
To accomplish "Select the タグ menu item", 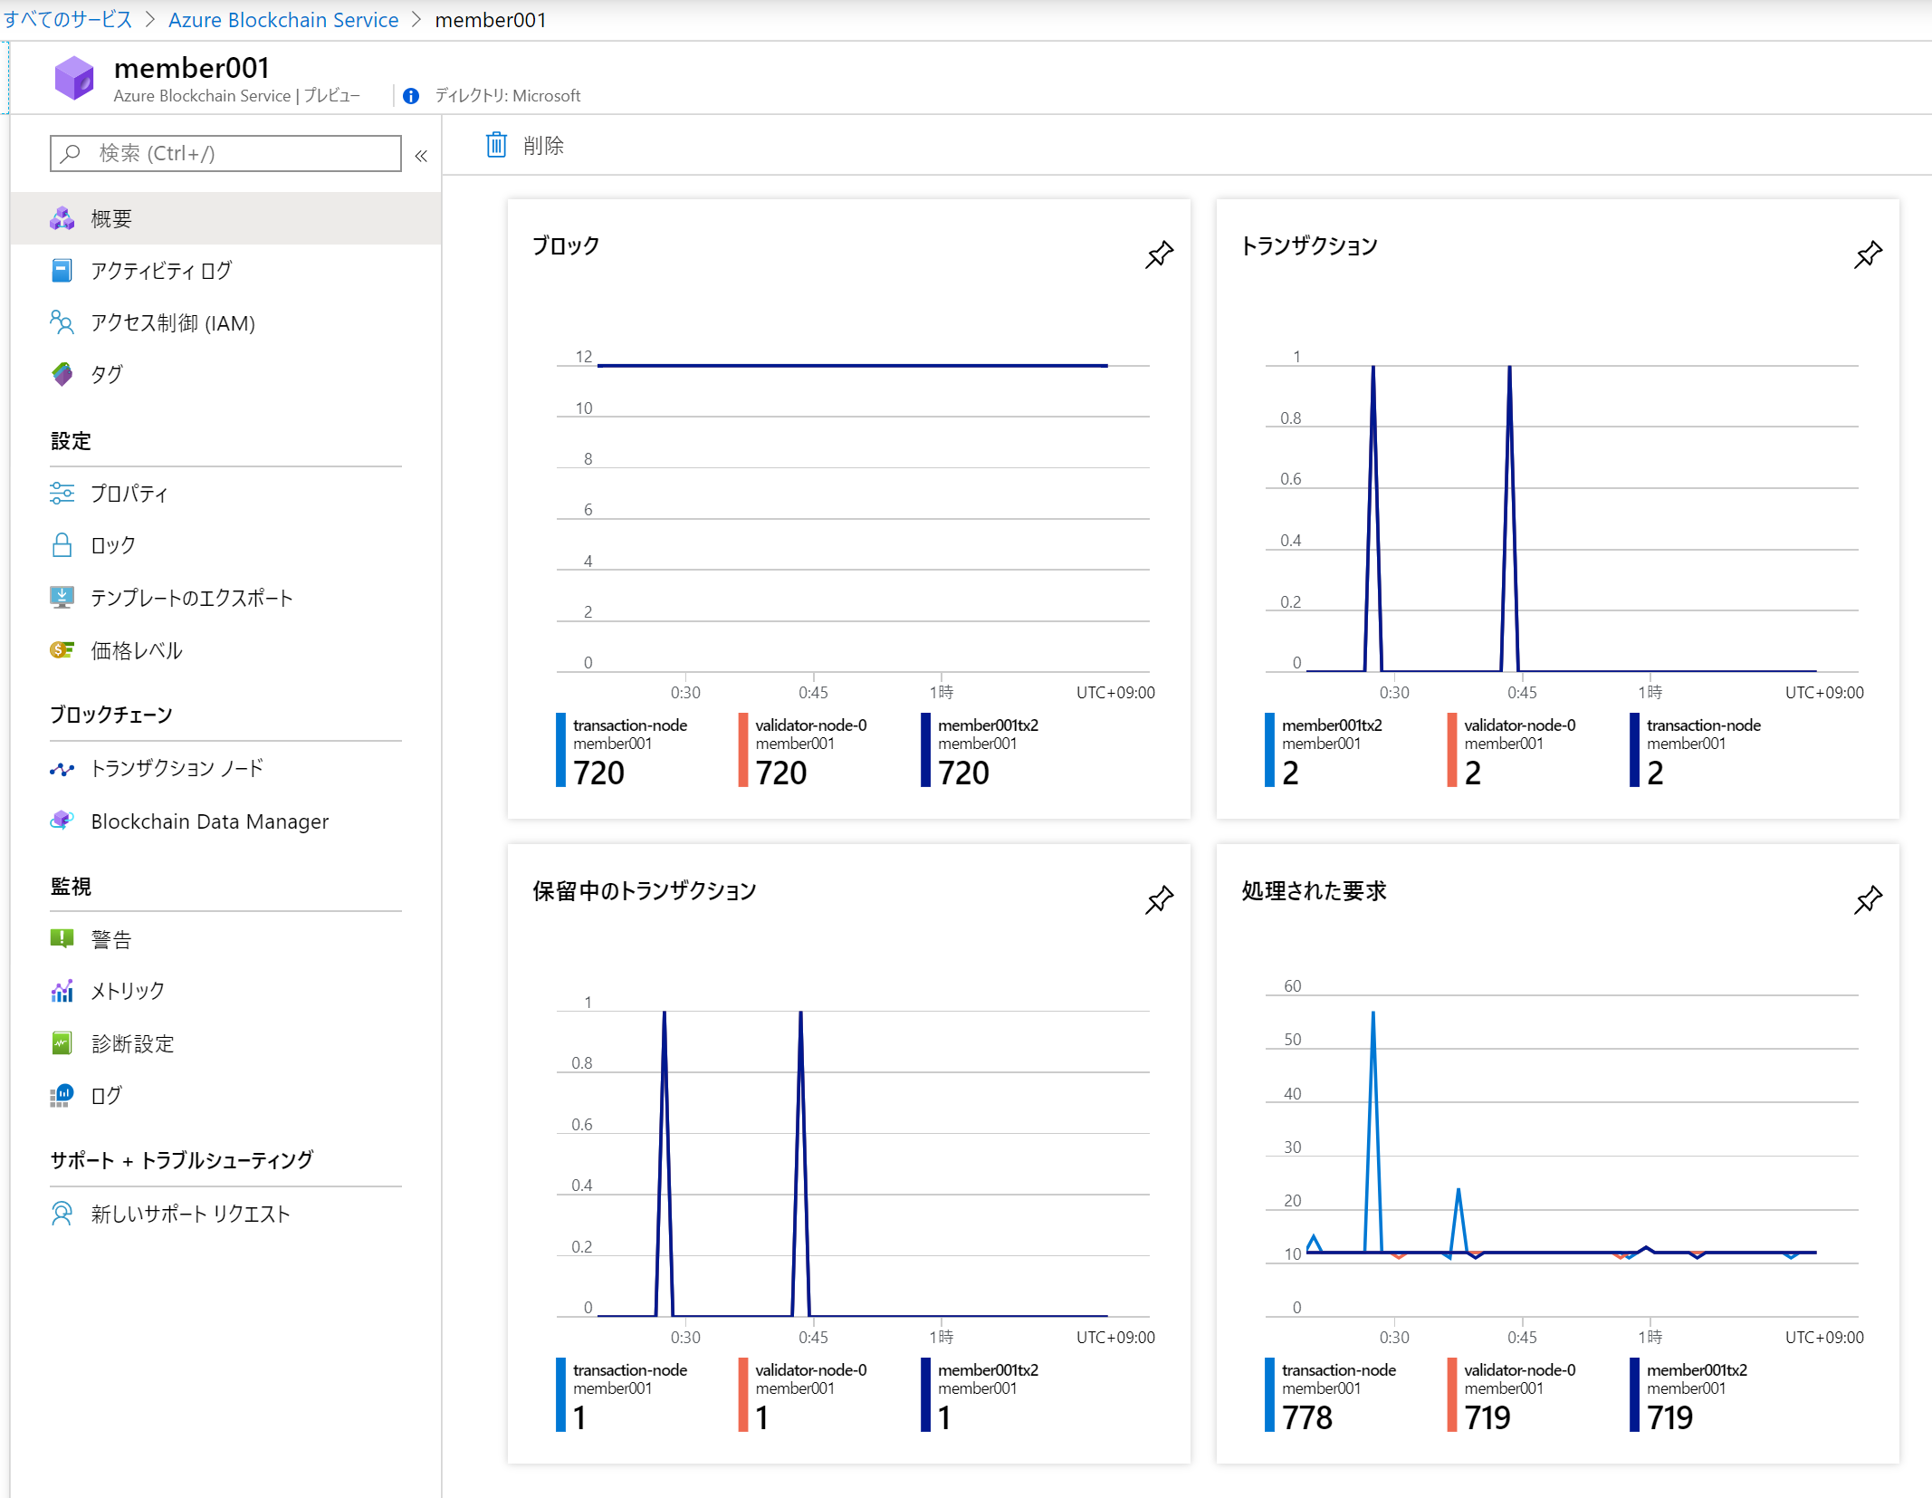I will (106, 374).
